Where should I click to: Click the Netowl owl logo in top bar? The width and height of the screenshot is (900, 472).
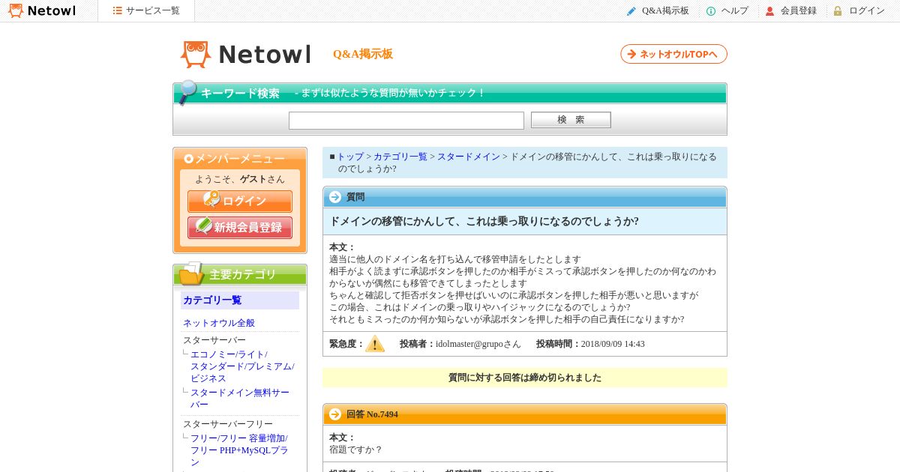click(x=42, y=10)
